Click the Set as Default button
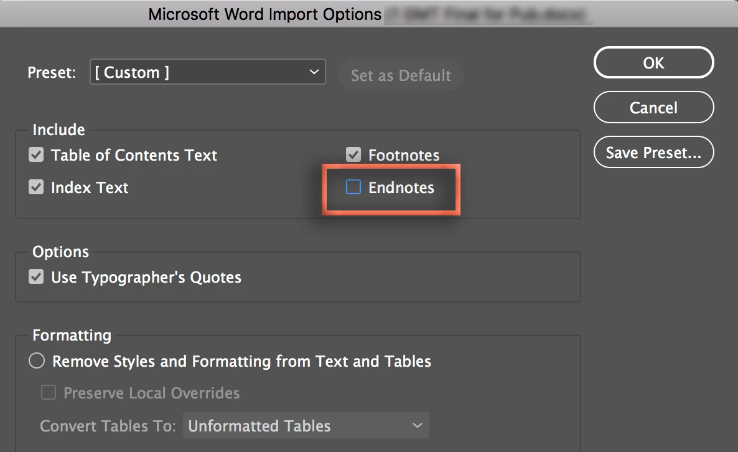 [401, 75]
